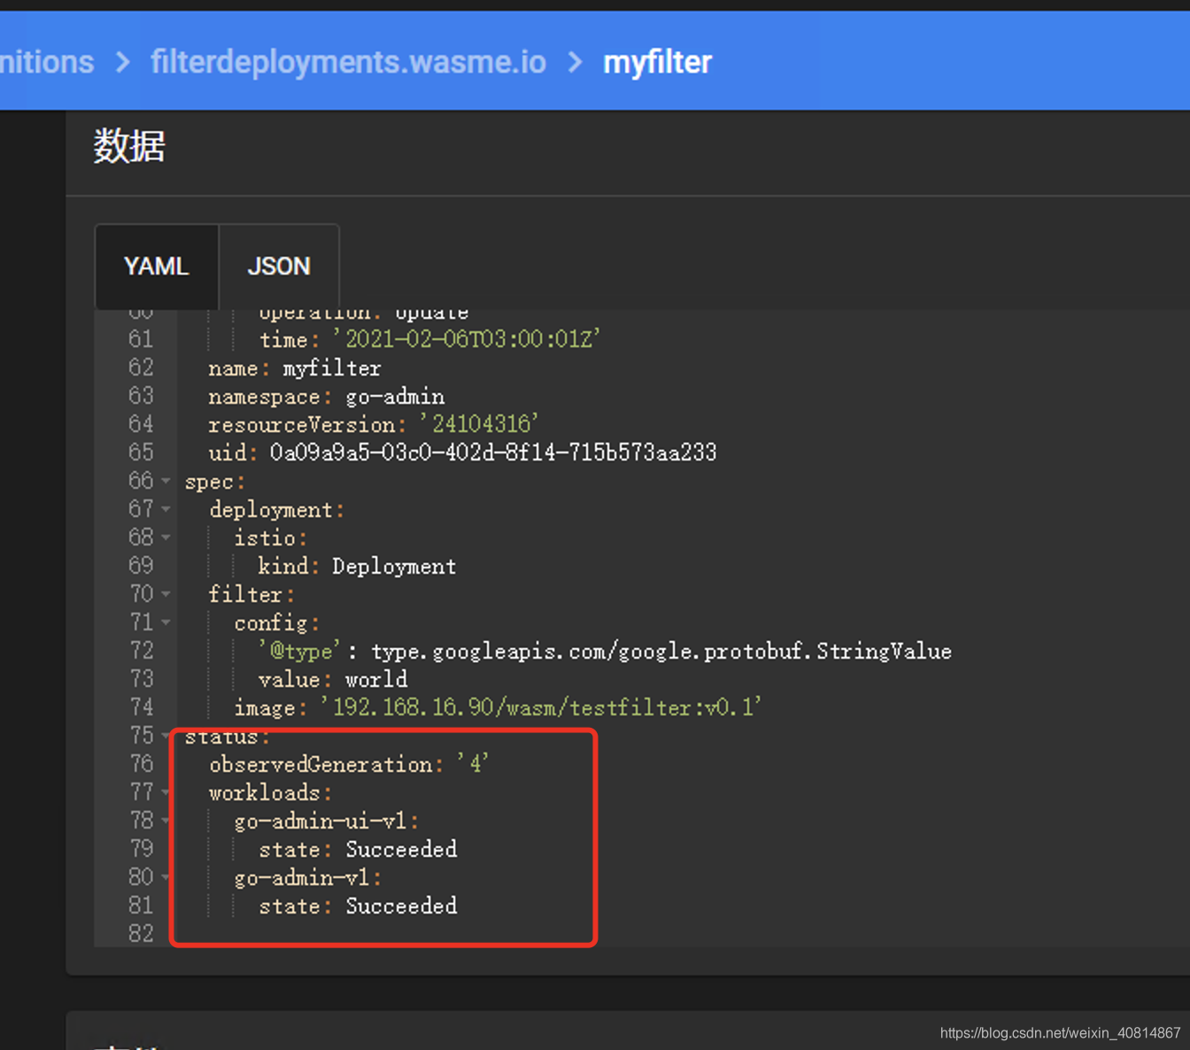Image resolution: width=1190 pixels, height=1050 pixels.
Task: Collapse deployment fold arrow on line 67
Action: click(166, 510)
